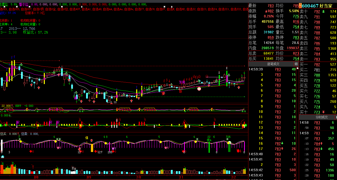The image size is (337, 180).
Task: Click the 量比 value 1.51
Action: (295, 32)
